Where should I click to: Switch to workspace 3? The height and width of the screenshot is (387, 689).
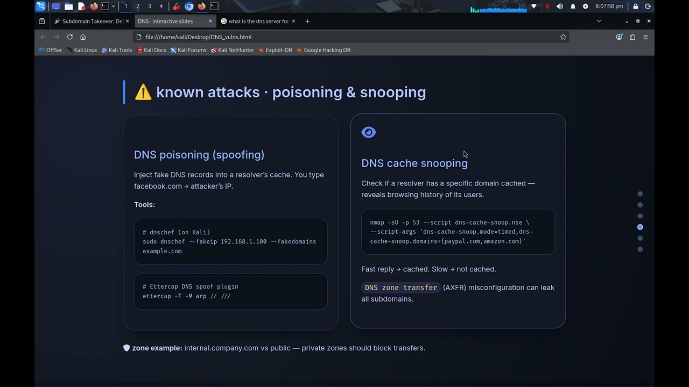(x=150, y=6)
